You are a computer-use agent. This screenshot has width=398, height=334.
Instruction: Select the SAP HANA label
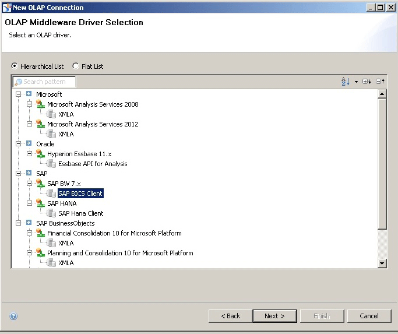[62, 203]
